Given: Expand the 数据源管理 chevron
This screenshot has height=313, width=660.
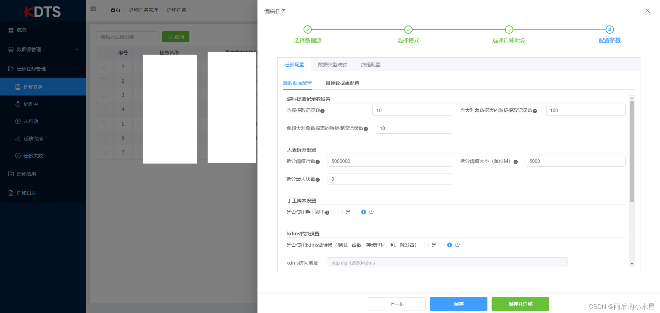Looking at the screenshot, I should point(77,49).
